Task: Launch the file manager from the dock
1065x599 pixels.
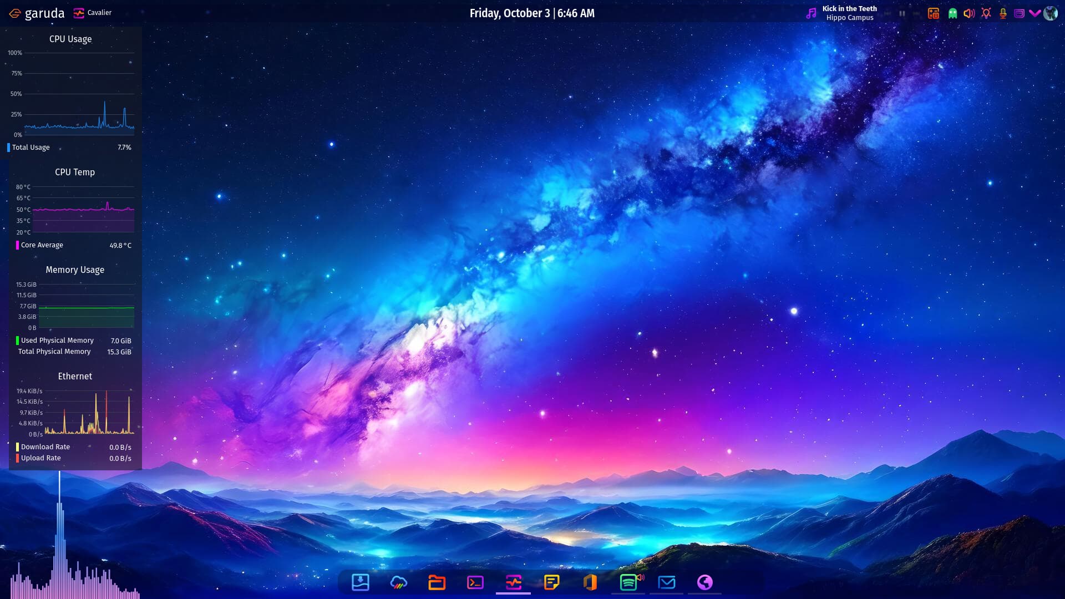Action: [437, 582]
